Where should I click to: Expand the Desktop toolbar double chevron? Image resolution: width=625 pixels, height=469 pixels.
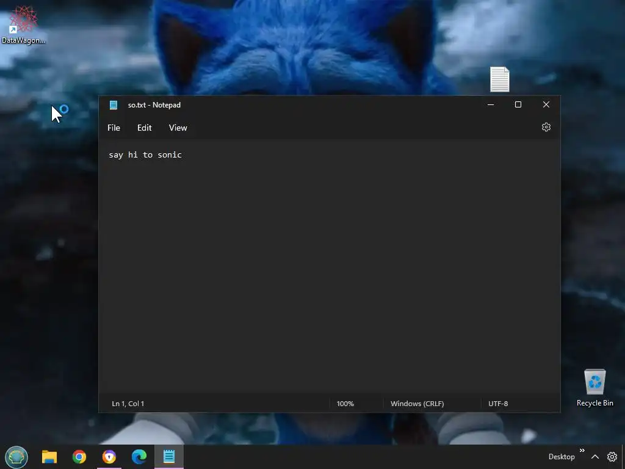click(582, 450)
